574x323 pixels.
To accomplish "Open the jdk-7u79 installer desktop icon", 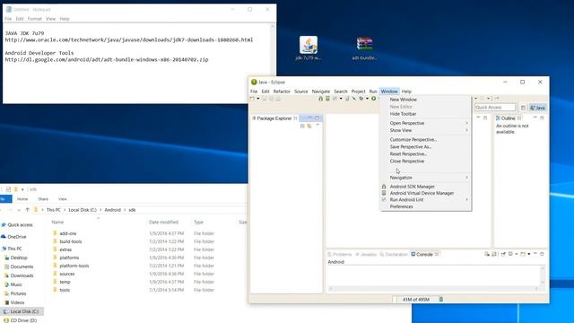I will 309,48.
